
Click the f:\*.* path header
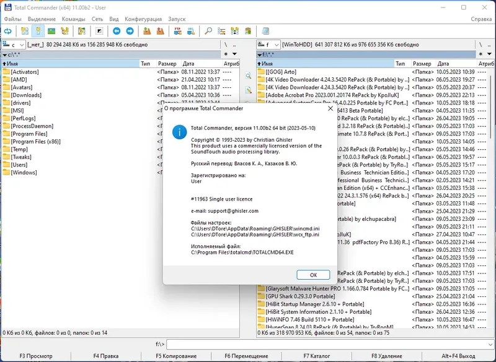366,54
